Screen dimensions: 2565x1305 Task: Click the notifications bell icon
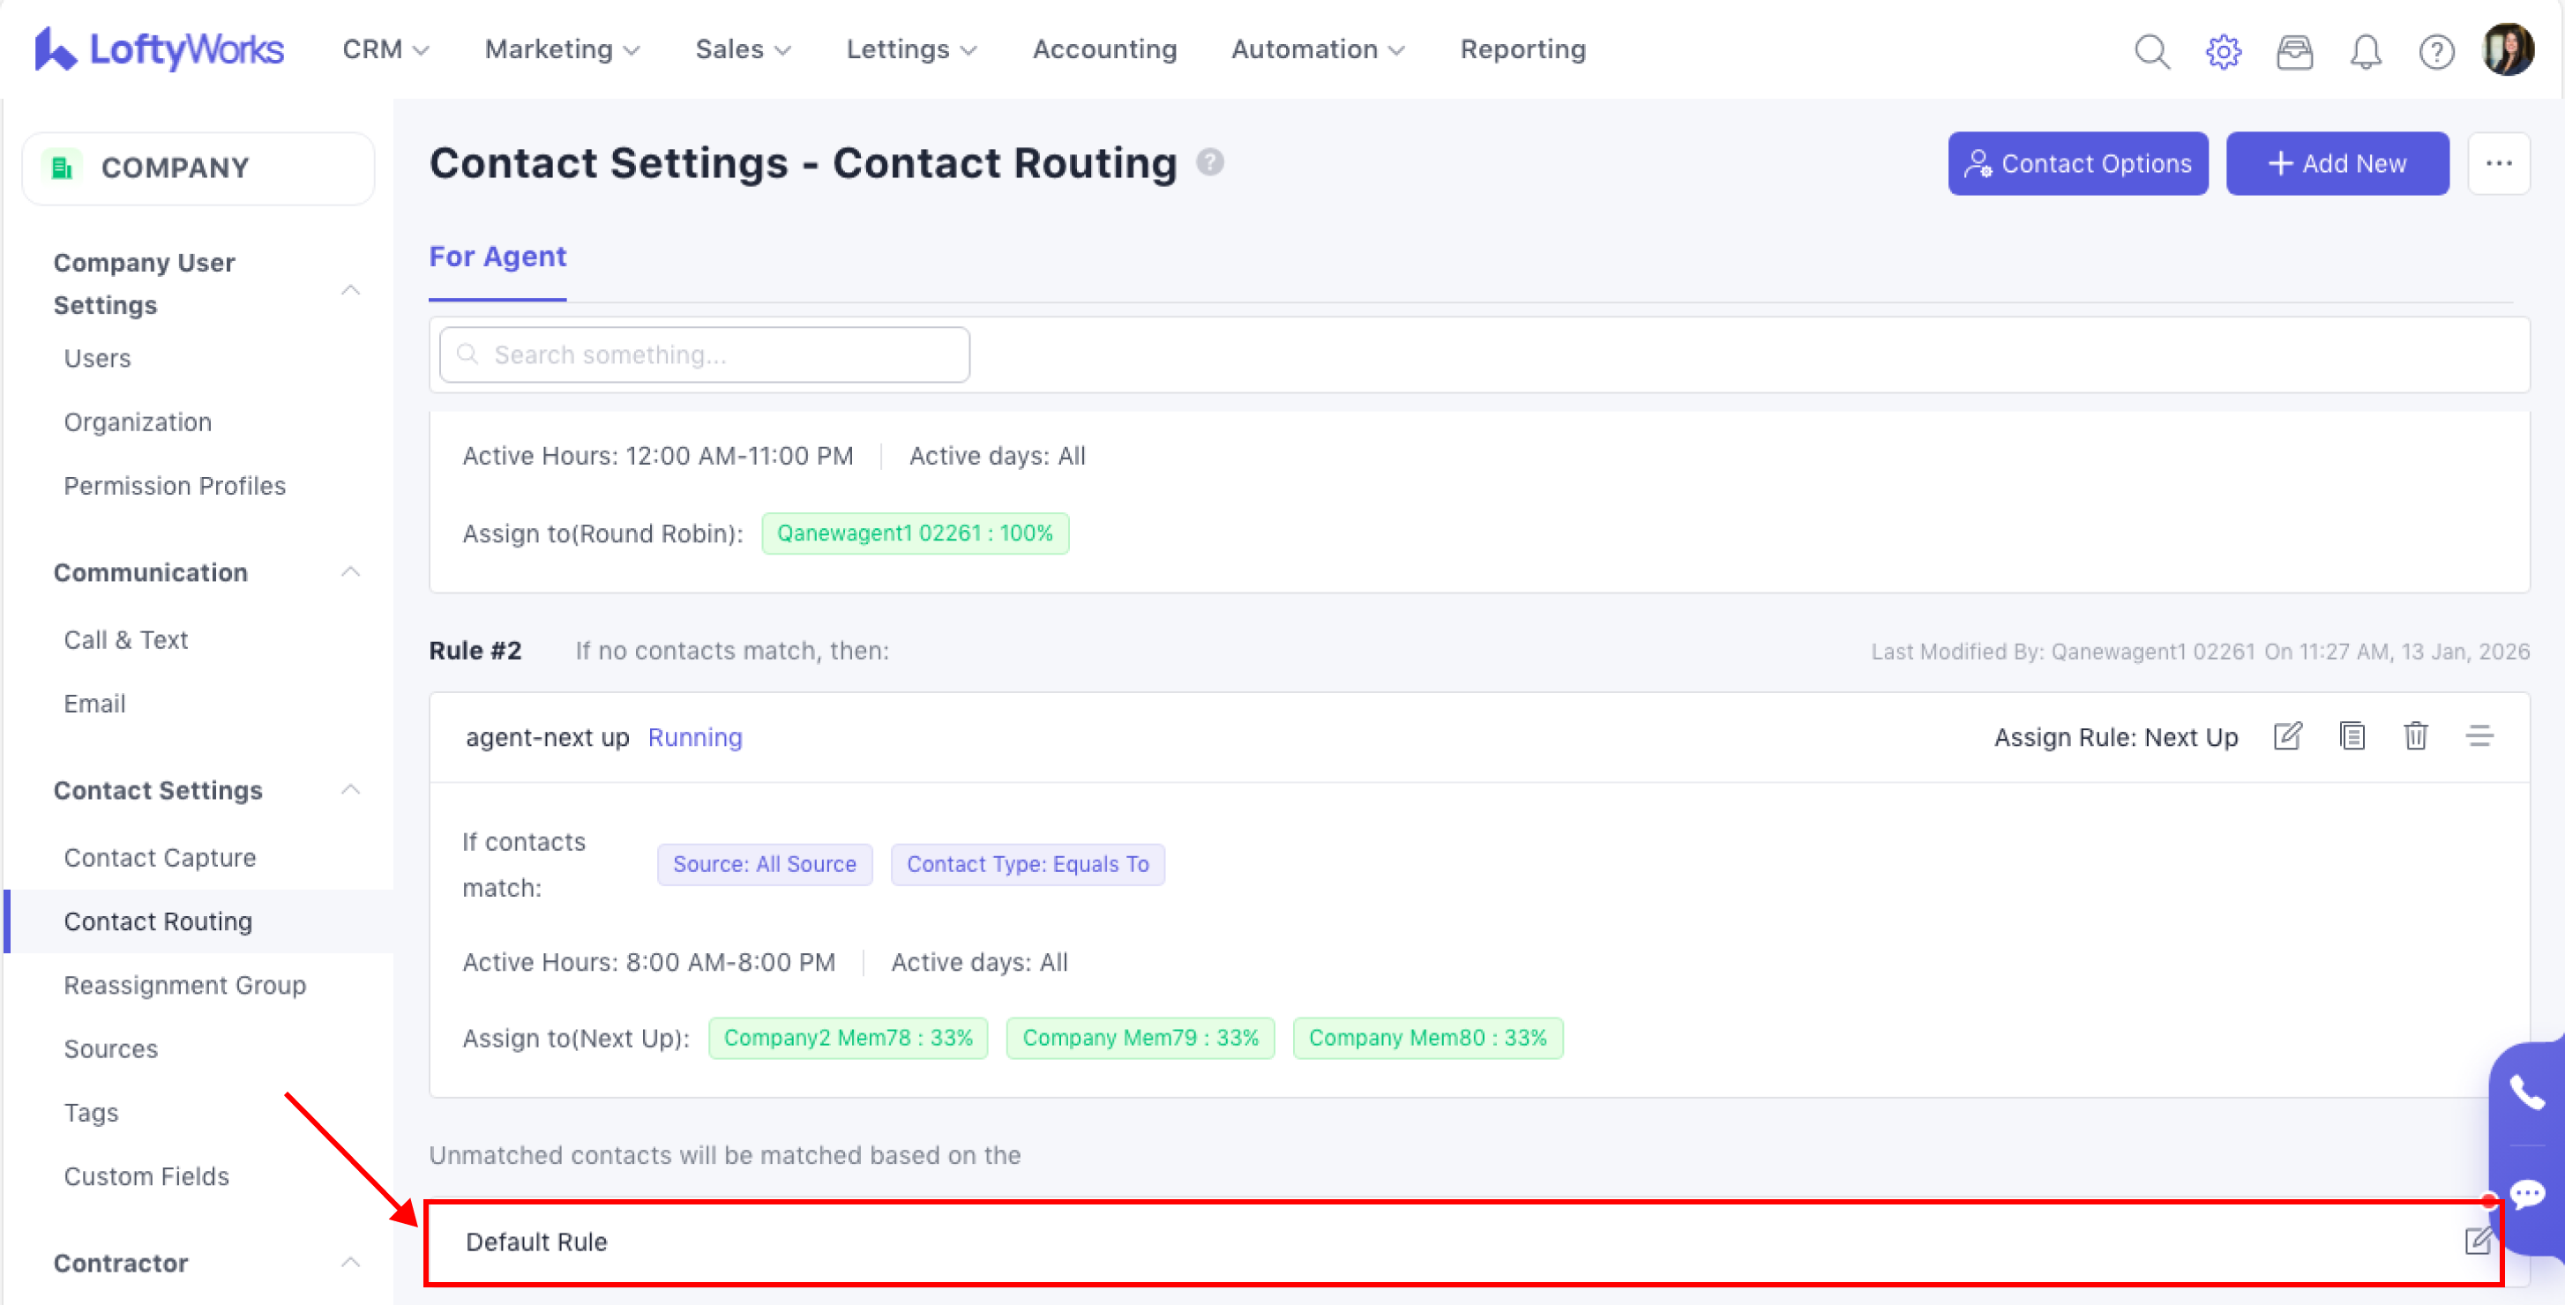(2365, 51)
